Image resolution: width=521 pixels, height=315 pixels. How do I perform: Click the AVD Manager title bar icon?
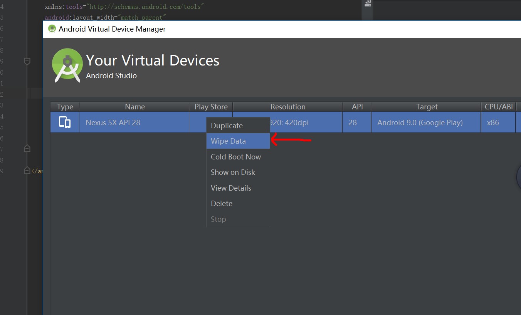click(x=52, y=29)
